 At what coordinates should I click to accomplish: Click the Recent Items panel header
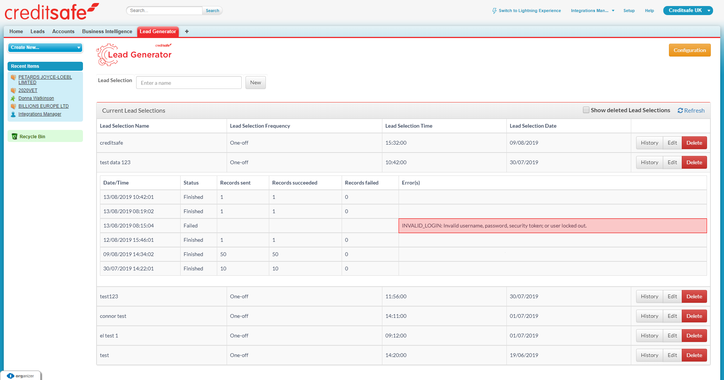(x=45, y=66)
